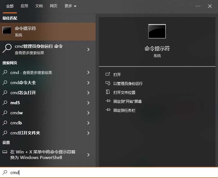This screenshot has width=218, height=178.
Task: Switch to the 全部 tab
Action: tap(10, 6)
